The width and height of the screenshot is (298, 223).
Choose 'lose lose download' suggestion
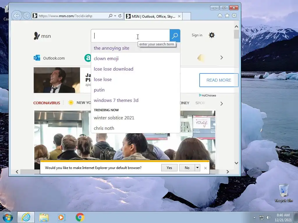click(x=135, y=69)
